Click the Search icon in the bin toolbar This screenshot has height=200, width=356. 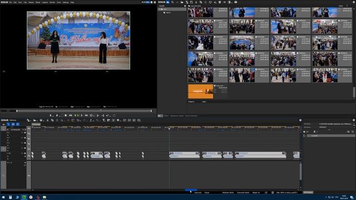(172, 2)
